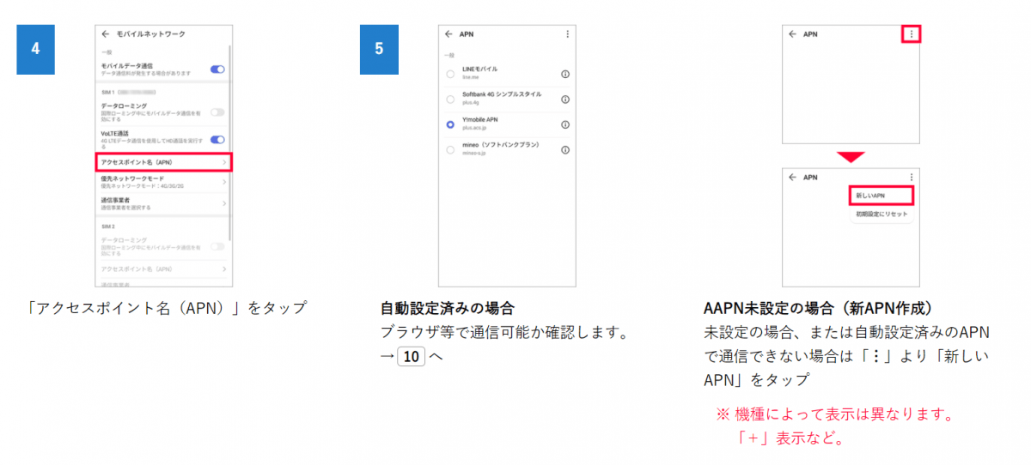This screenshot has height=465, width=1031.
Task: Tap back arrow on the empty APN screen
Action: click(793, 34)
